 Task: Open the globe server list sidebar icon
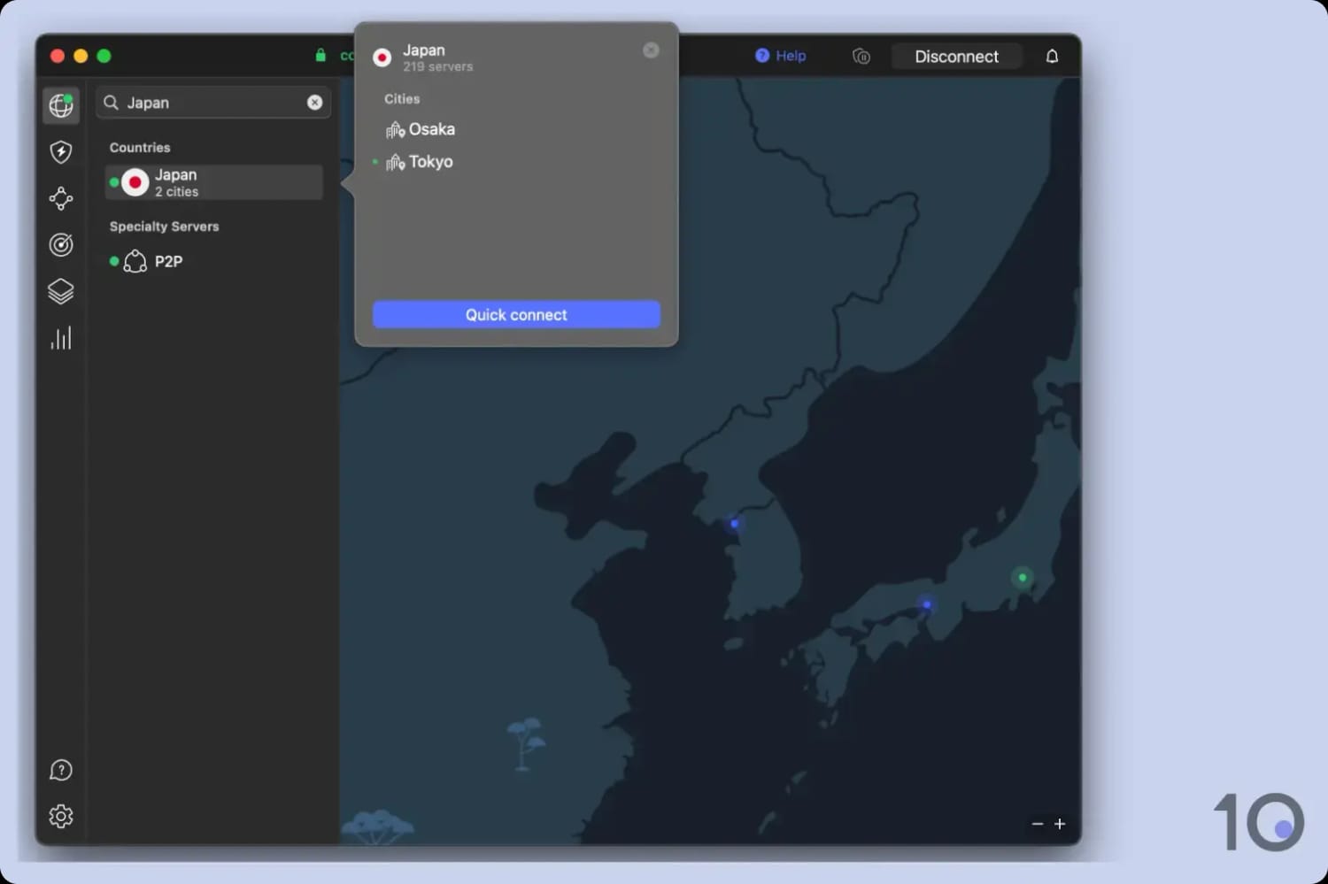pyautogui.click(x=61, y=105)
